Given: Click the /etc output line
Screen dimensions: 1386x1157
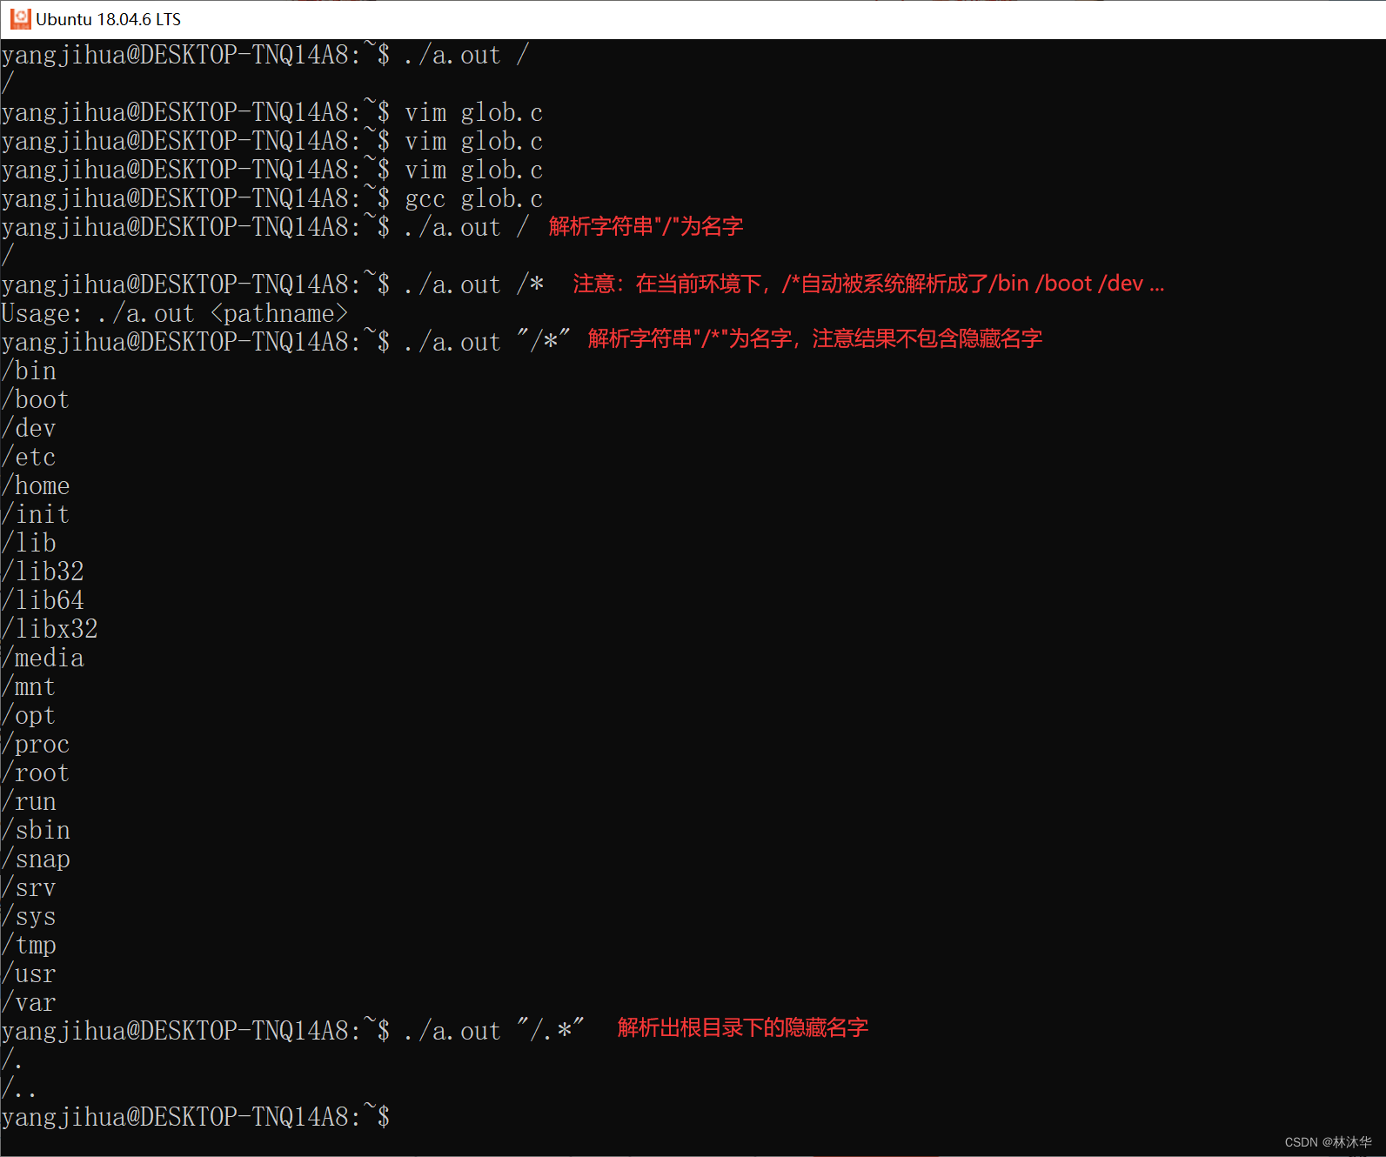Looking at the screenshot, I should click(29, 458).
